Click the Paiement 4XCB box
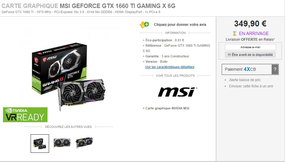Image resolution: width=285 pixels, height=162 pixels. [x=250, y=69]
